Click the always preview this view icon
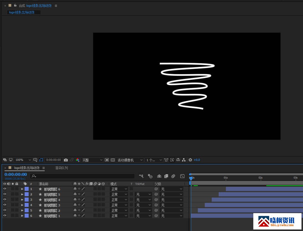Image resolution: width=303 pixels, height=231 pixels. [5, 160]
